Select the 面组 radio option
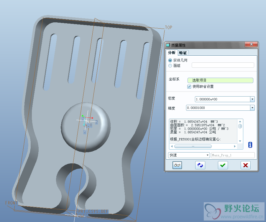 coord(170,66)
